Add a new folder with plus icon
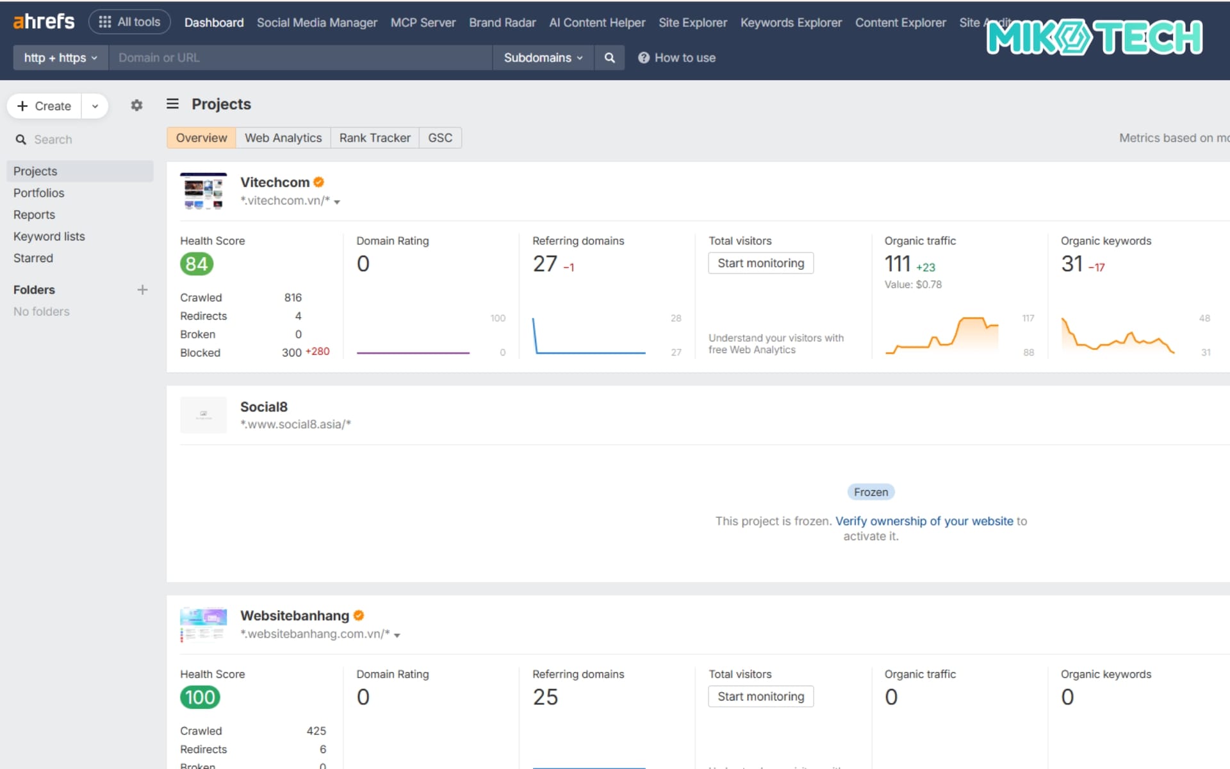 pos(142,290)
